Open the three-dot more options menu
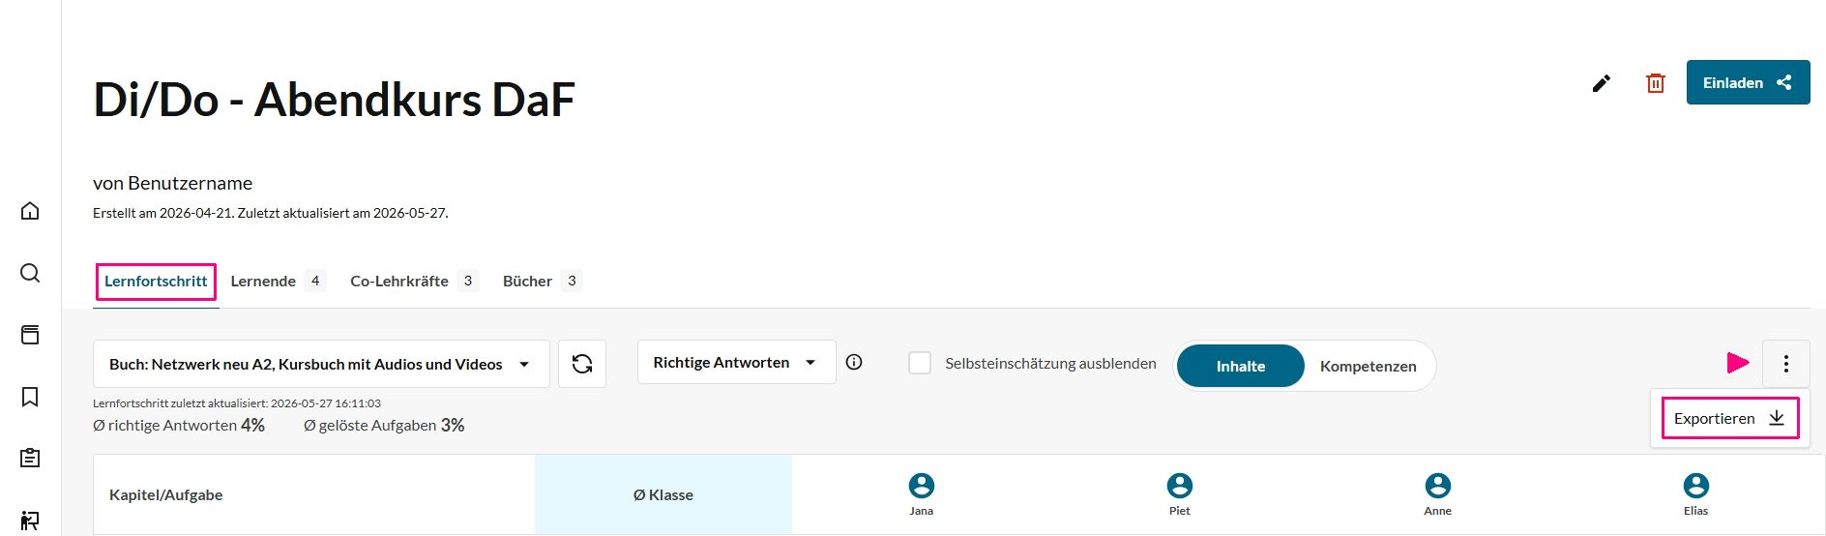 click(1786, 364)
